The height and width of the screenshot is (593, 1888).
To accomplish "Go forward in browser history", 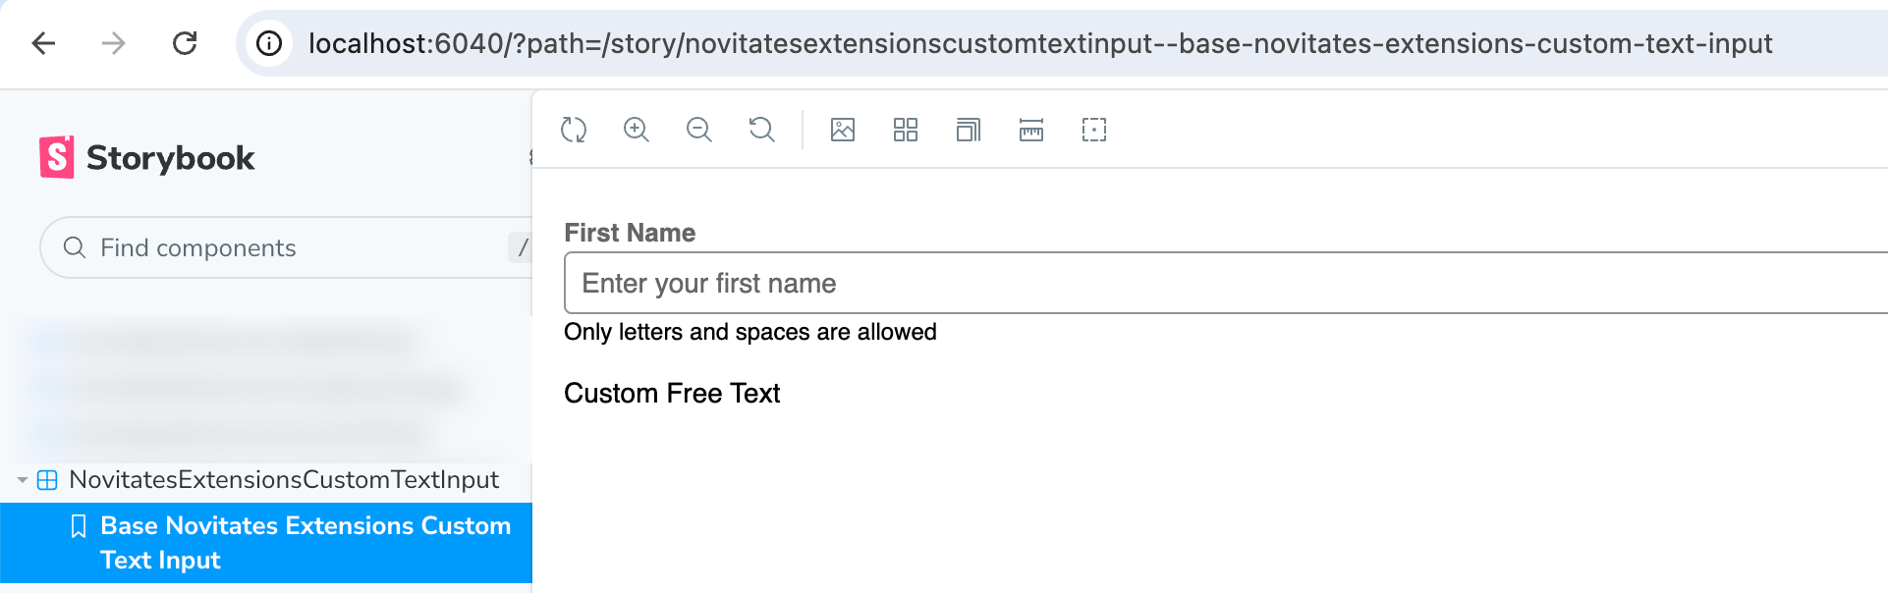I will (114, 43).
